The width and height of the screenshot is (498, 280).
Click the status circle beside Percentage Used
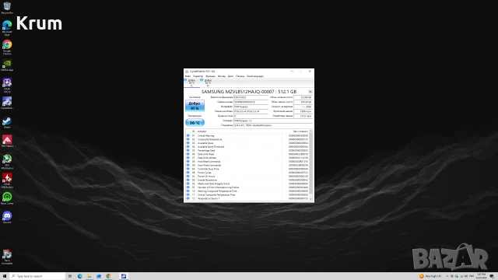[x=188, y=150]
